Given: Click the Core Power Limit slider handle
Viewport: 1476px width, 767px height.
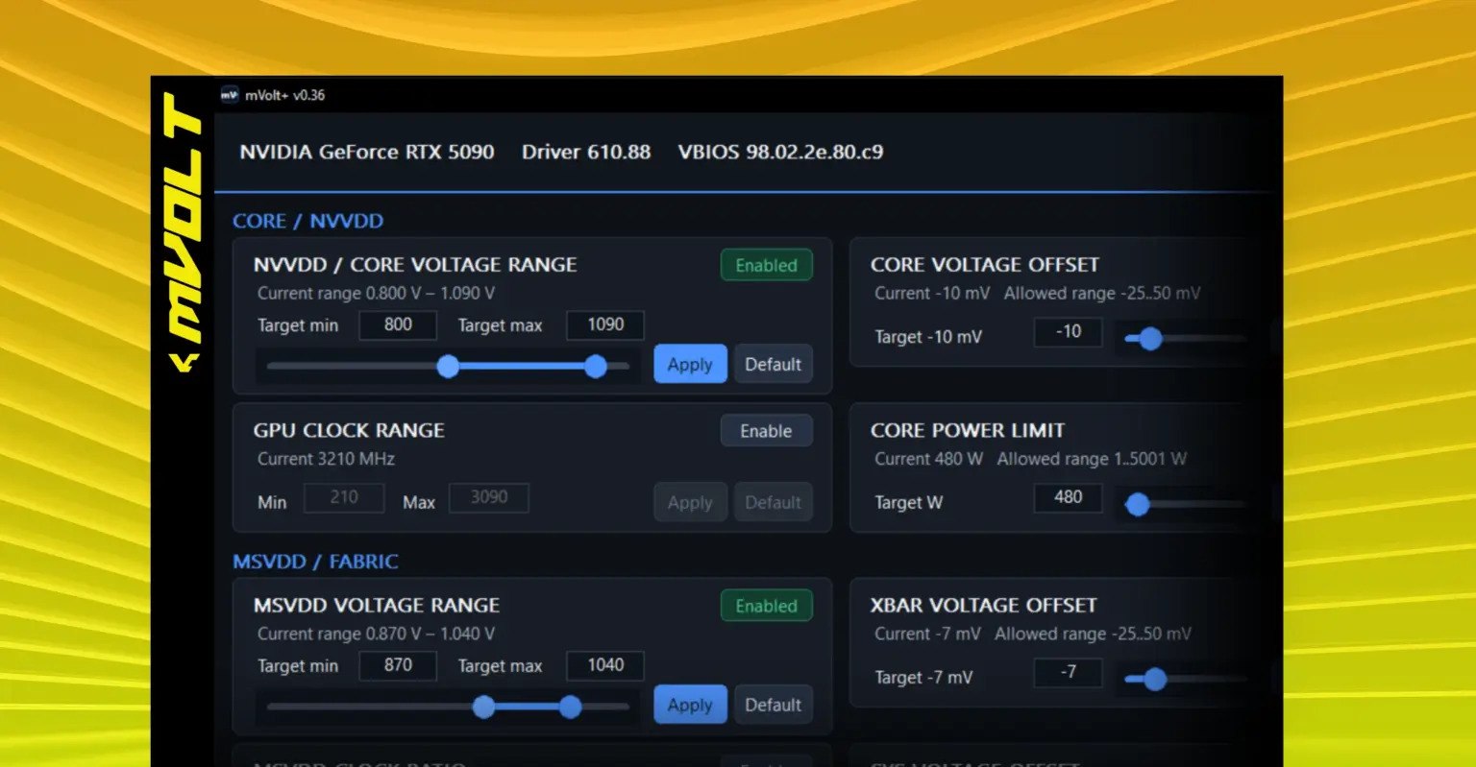Looking at the screenshot, I should [1138, 505].
